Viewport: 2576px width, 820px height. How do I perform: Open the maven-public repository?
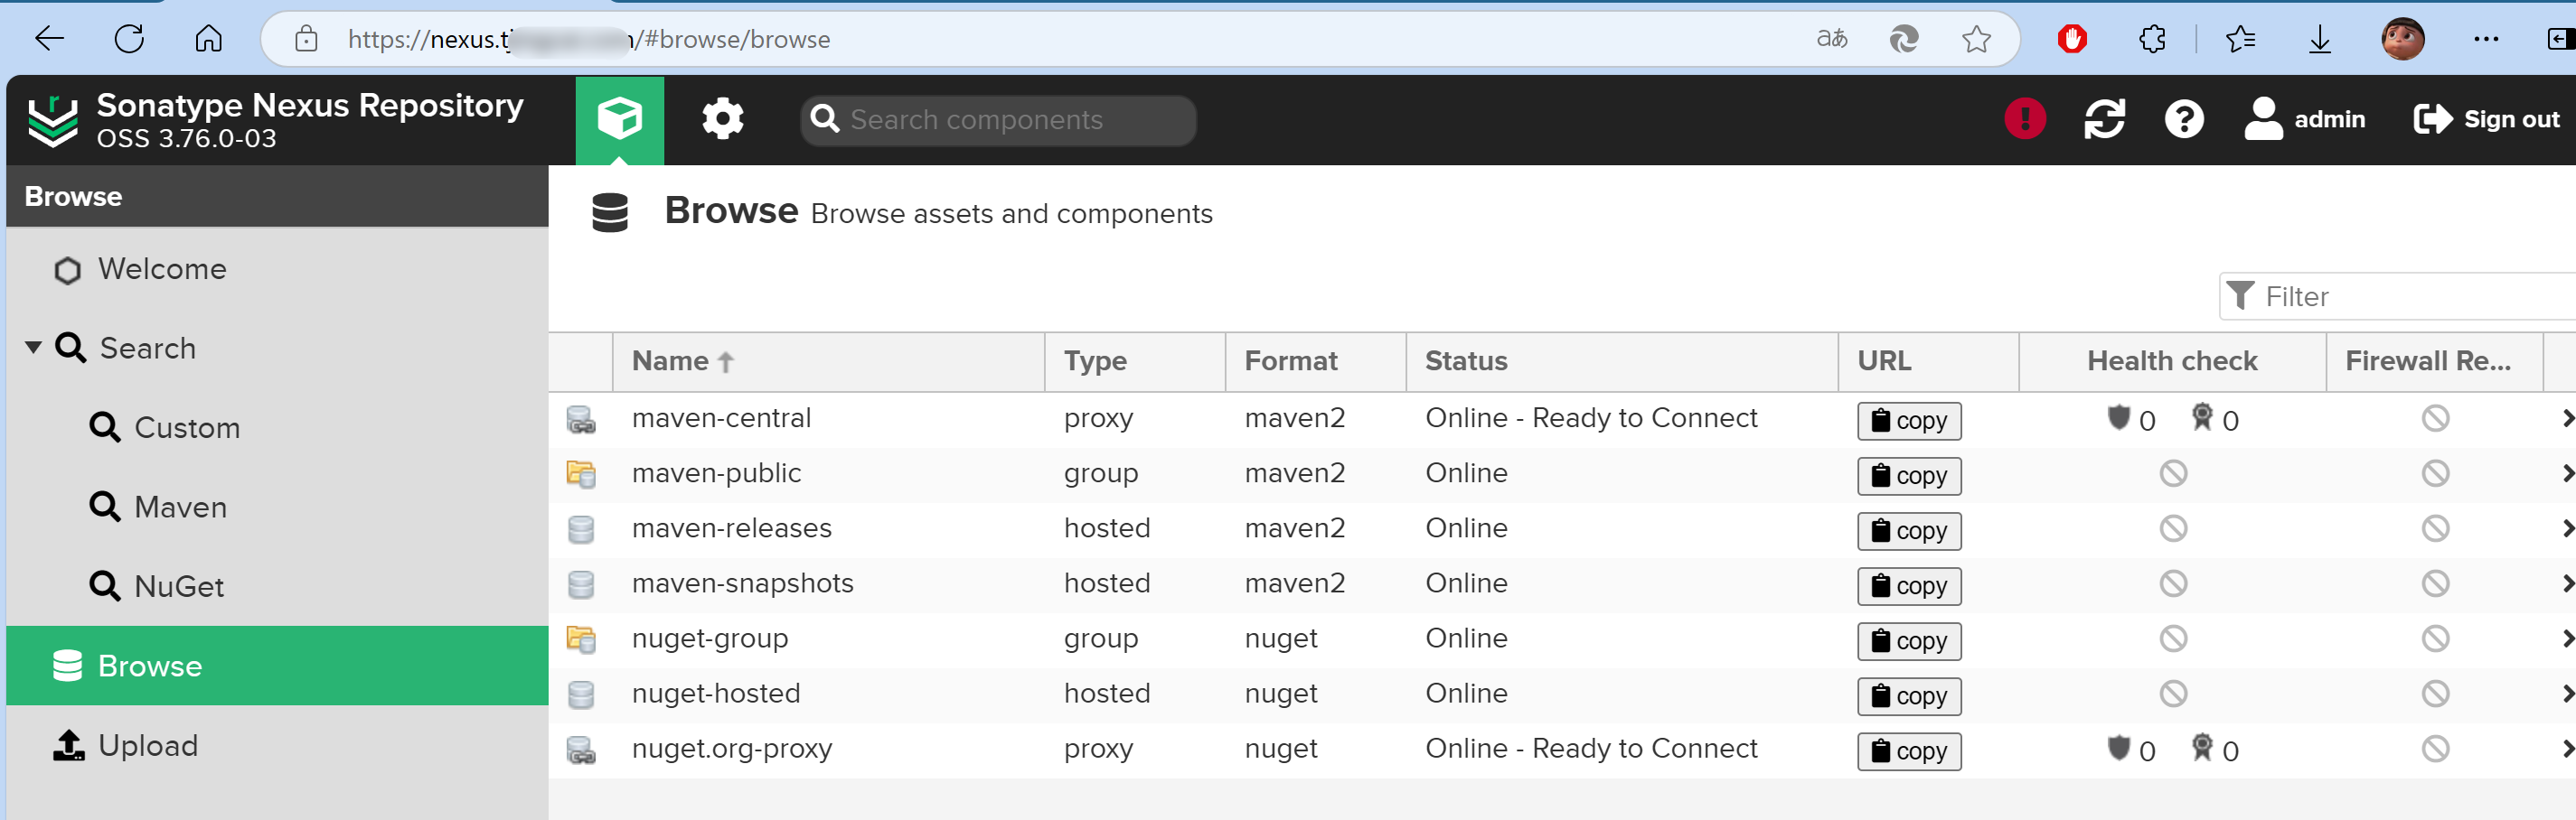tap(716, 473)
